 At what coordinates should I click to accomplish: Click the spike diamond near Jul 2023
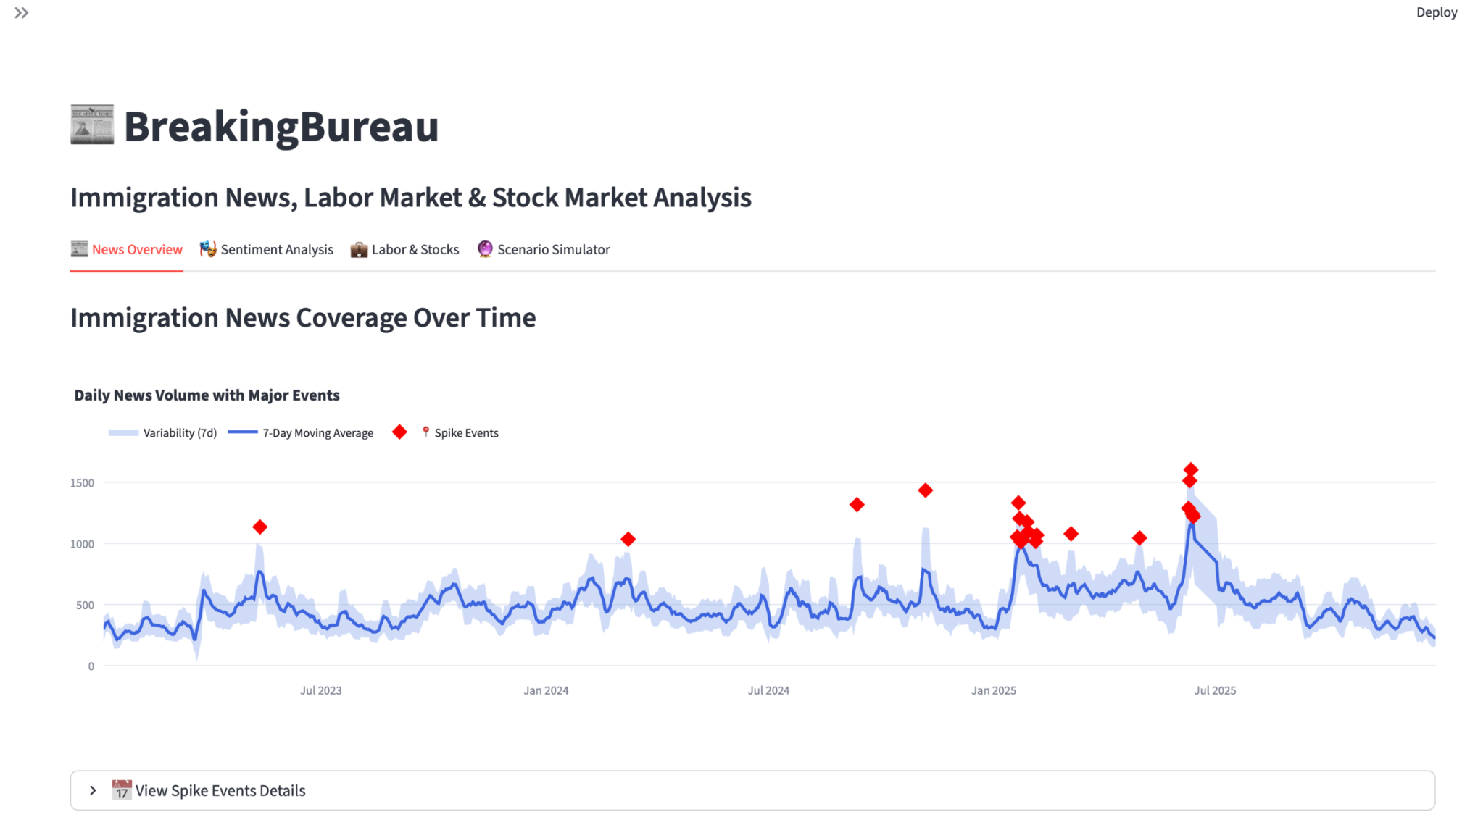[260, 527]
